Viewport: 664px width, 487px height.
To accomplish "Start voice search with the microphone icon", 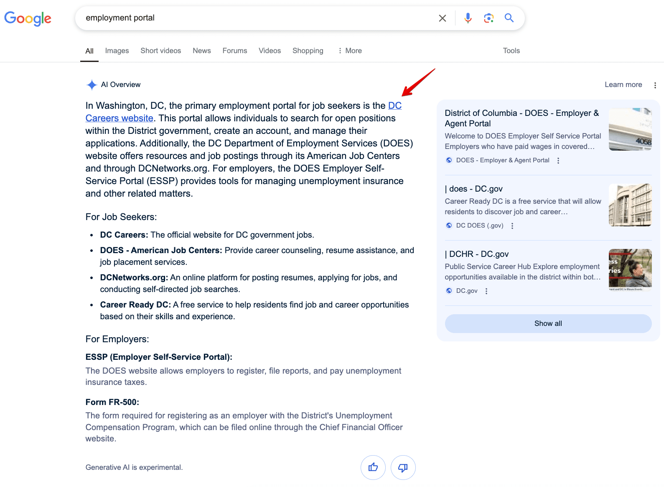I will point(468,18).
